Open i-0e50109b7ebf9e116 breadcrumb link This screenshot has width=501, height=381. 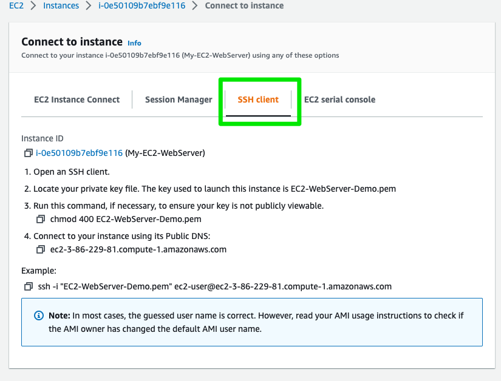(142, 5)
